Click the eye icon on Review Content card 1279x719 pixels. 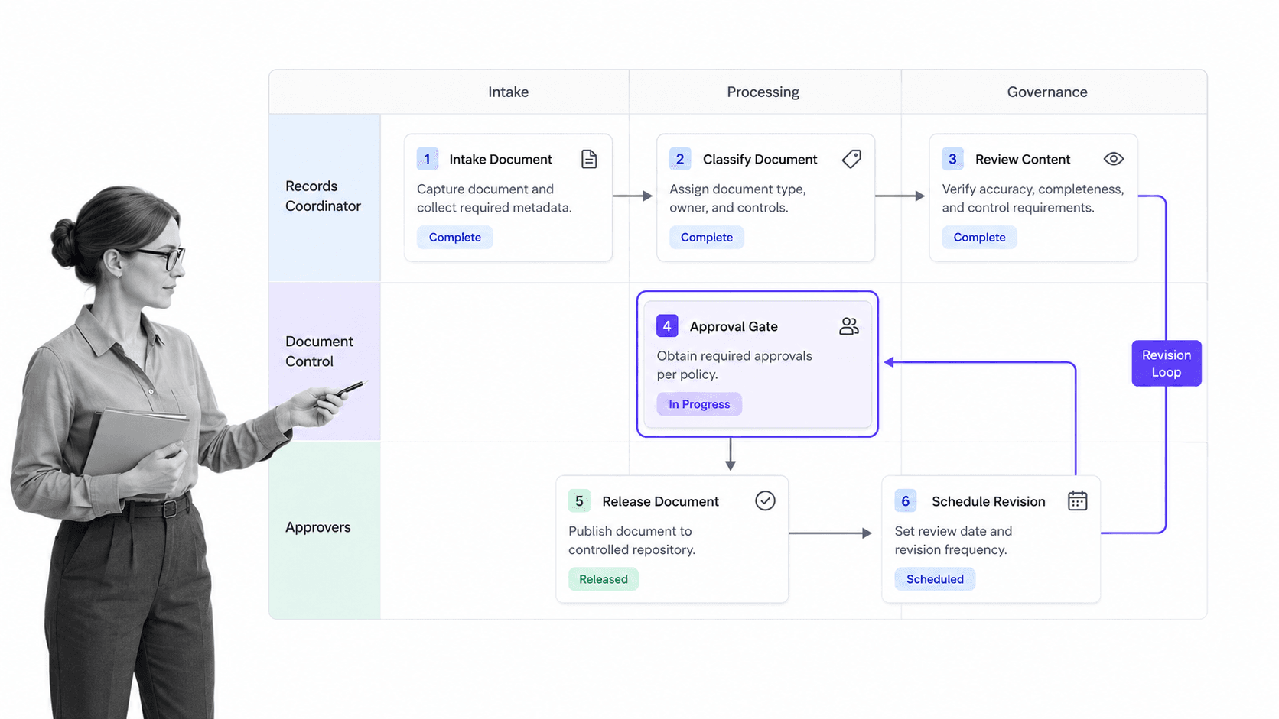tap(1114, 159)
